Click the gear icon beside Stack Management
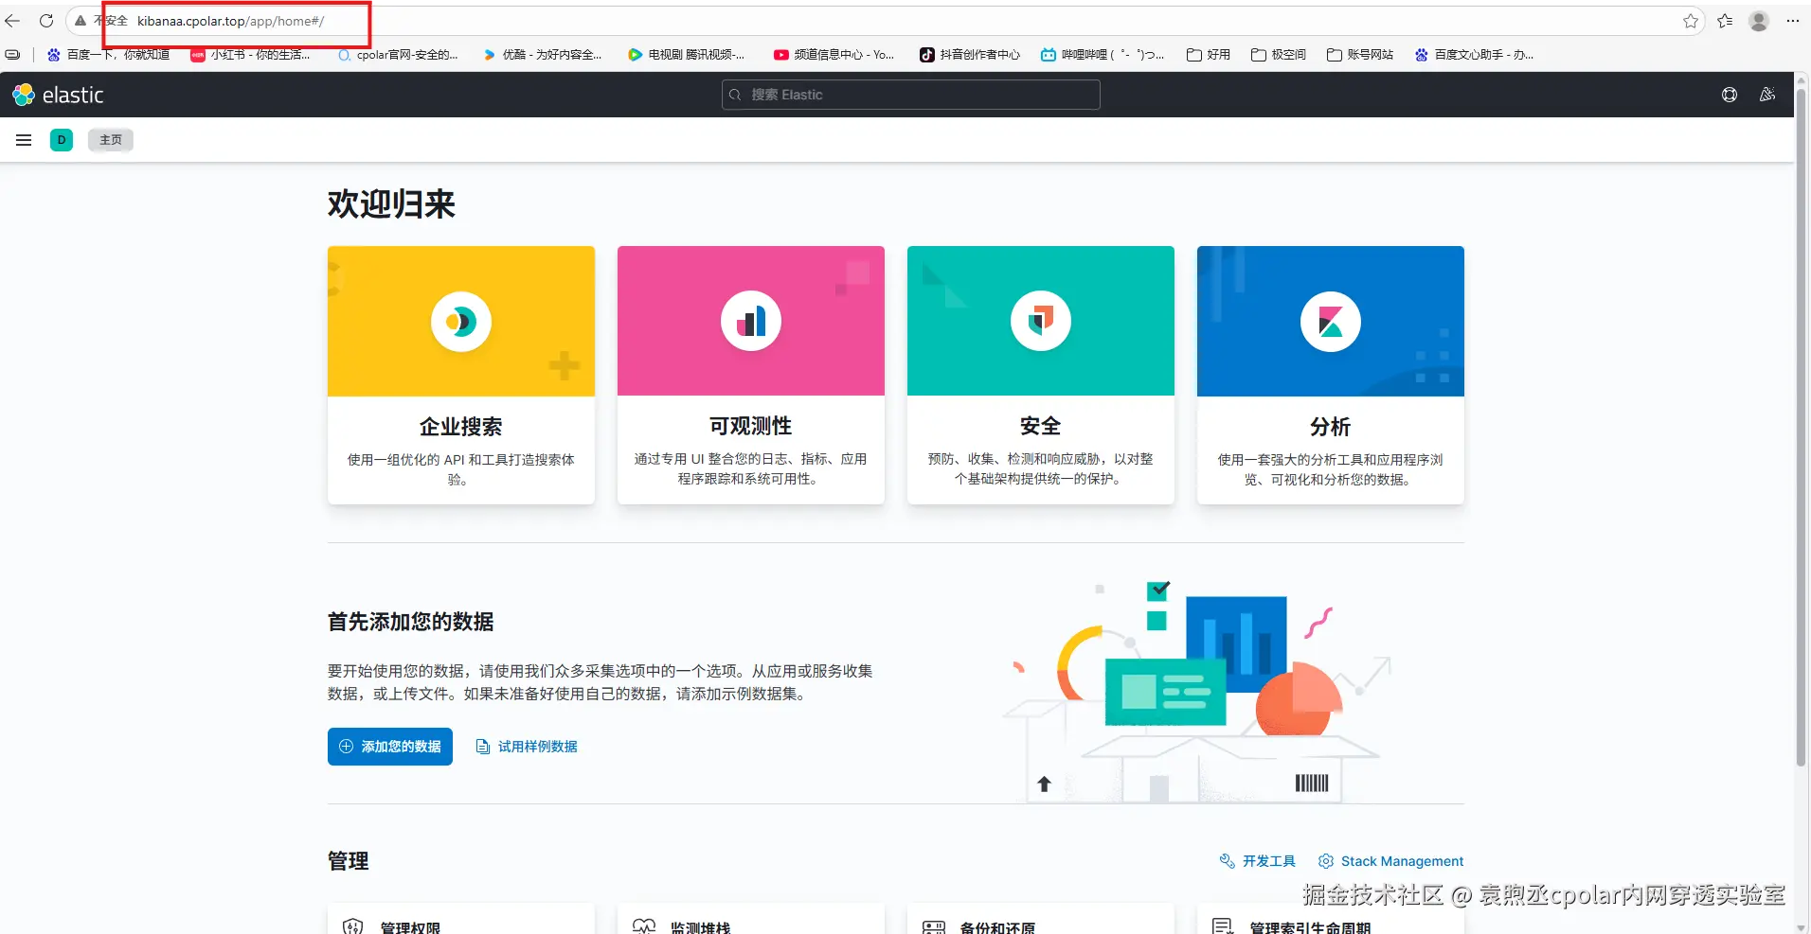The height and width of the screenshot is (934, 1811). click(1326, 861)
